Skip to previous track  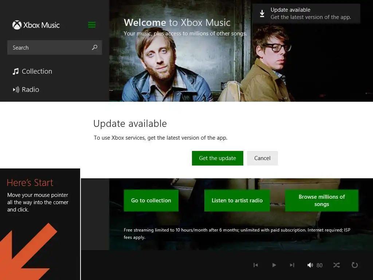pos(256,265)
